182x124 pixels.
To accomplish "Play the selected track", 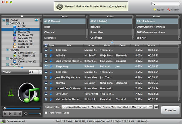I will 10,114.
